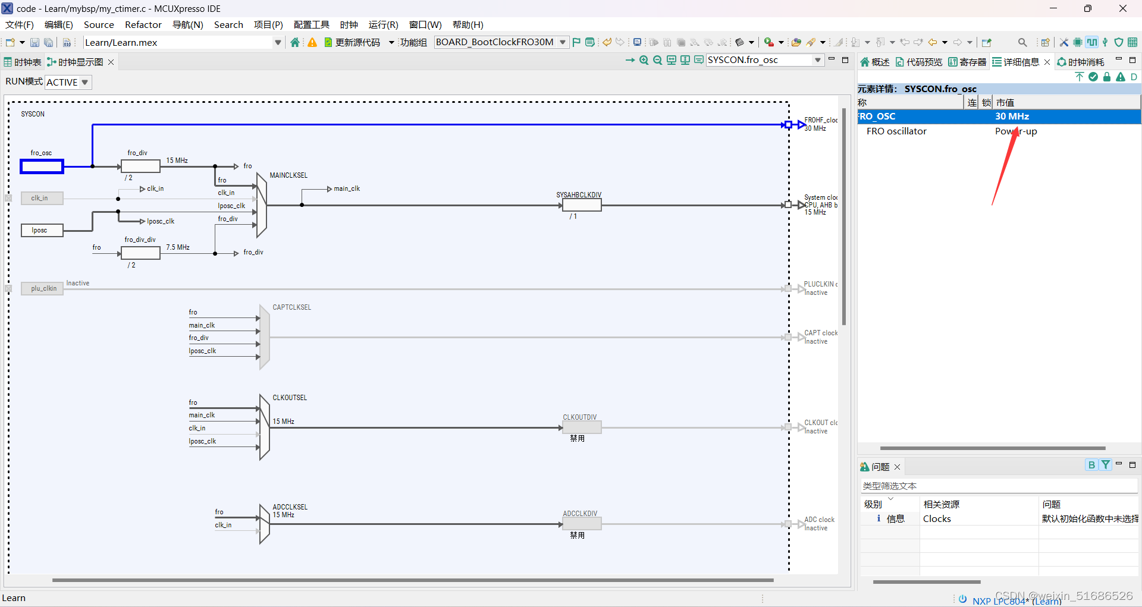Click the orange undo arrow icon
This screenshot has width=1142, height=607.
pyautogui.click(x=607, y=42)
